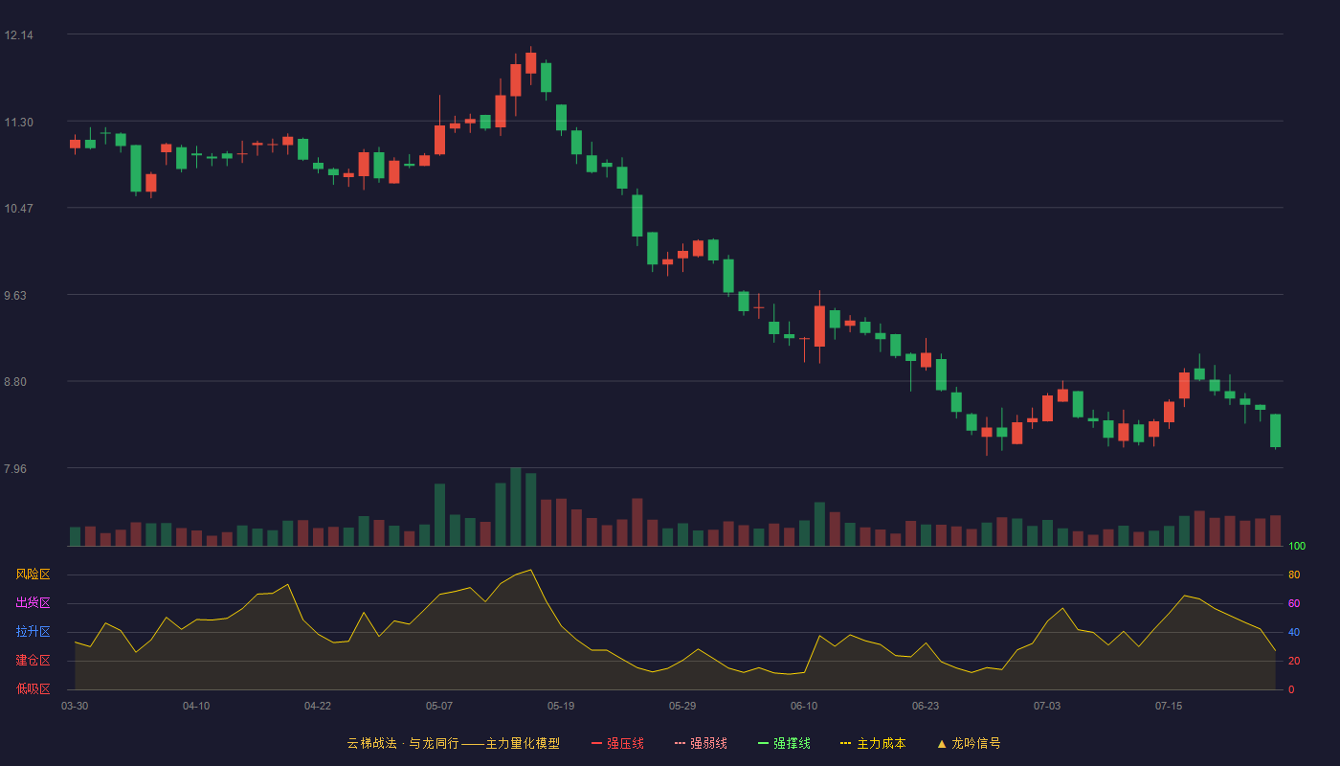
Task: Click the yellow triangle 龙吟信号 icon
Action: tap(942, 743)
